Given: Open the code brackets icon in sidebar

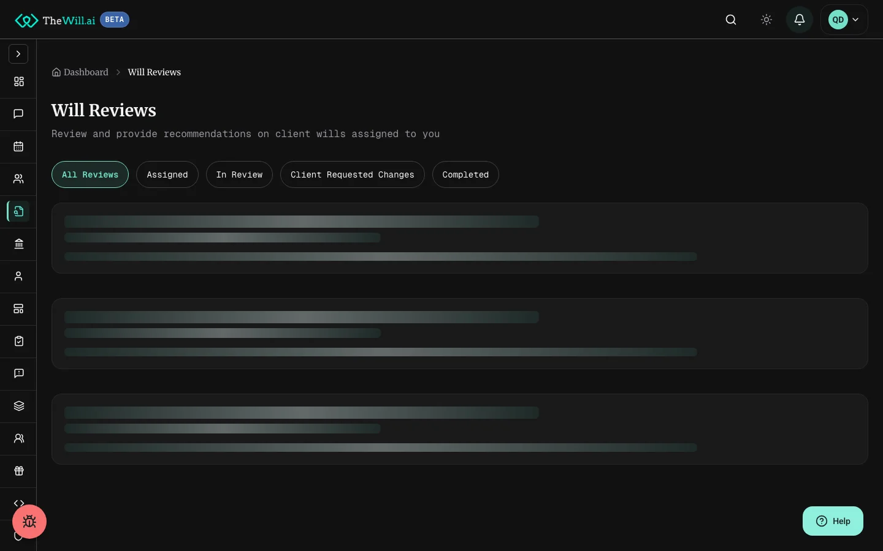Looking at the screenshot, I should [18, 503].
